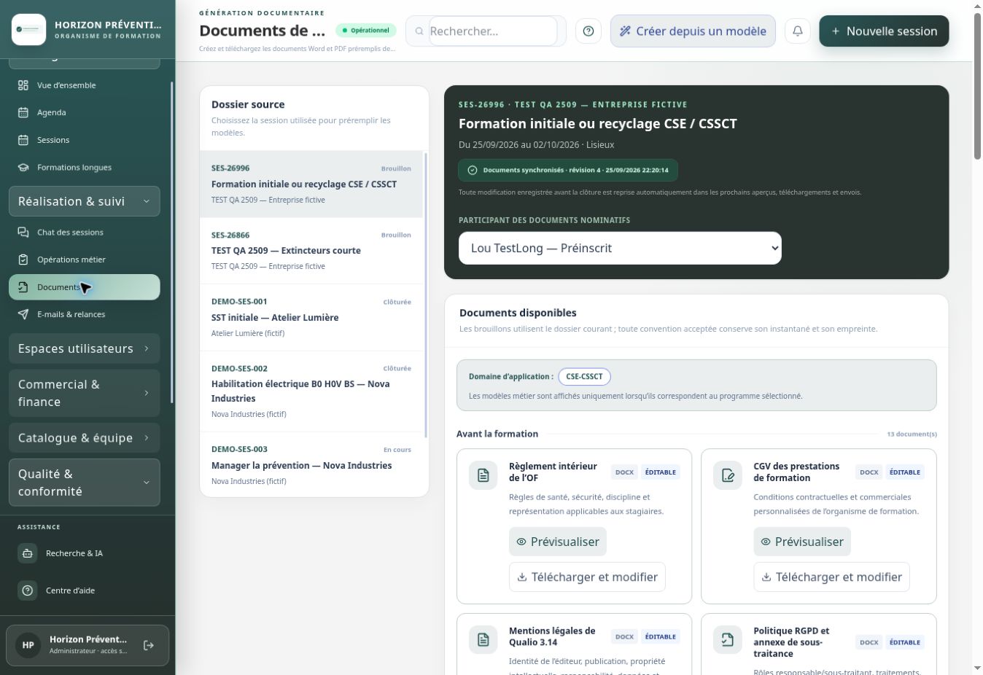Select DEMO-SES-001 SST initiale session
Screen dimensions: 983x675
click(311, 318)
